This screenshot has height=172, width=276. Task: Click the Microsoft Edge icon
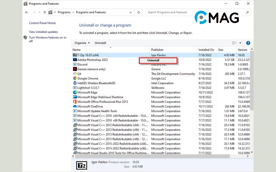pos(75,92)
